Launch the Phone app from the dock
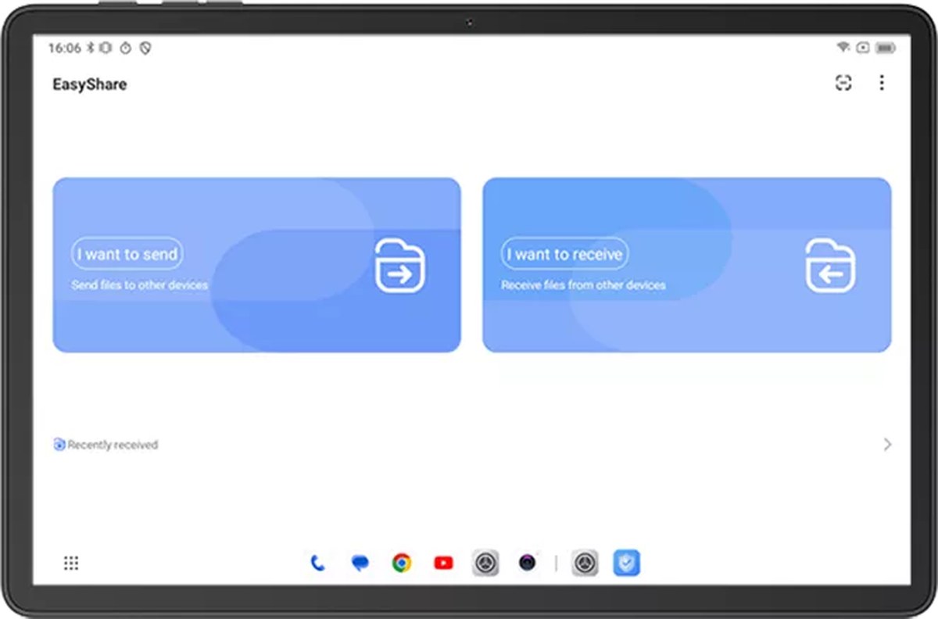Viewport: 938px width, 619px height. (x=317, y=563)
